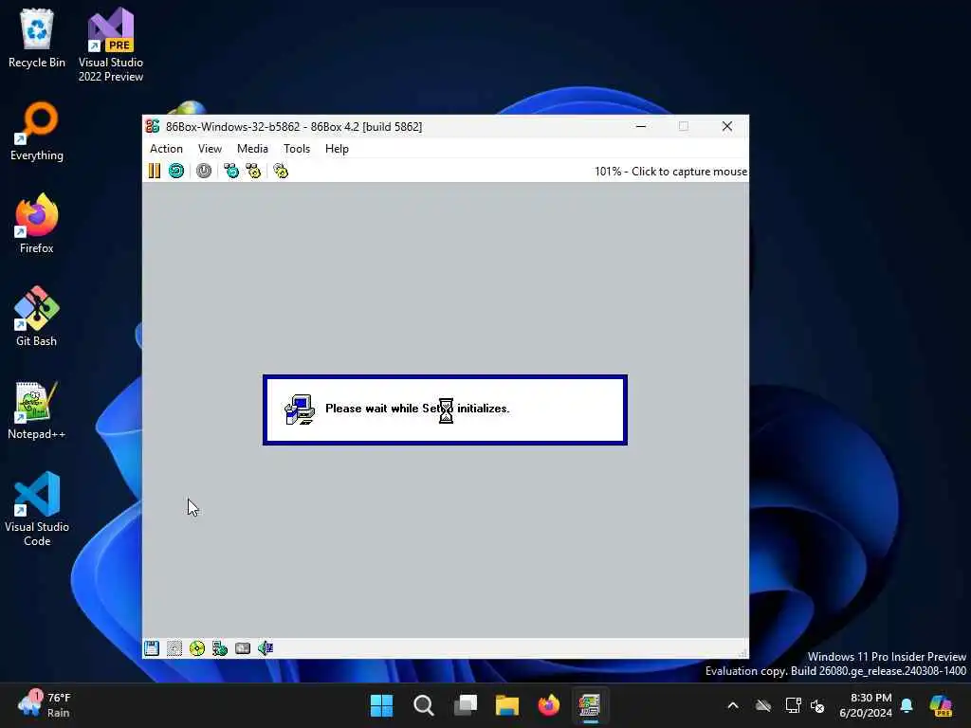Select the Firefox desktop shortcut
This screenshot has height=728, width=971.
pyautogui.click(x=37, y=224)
